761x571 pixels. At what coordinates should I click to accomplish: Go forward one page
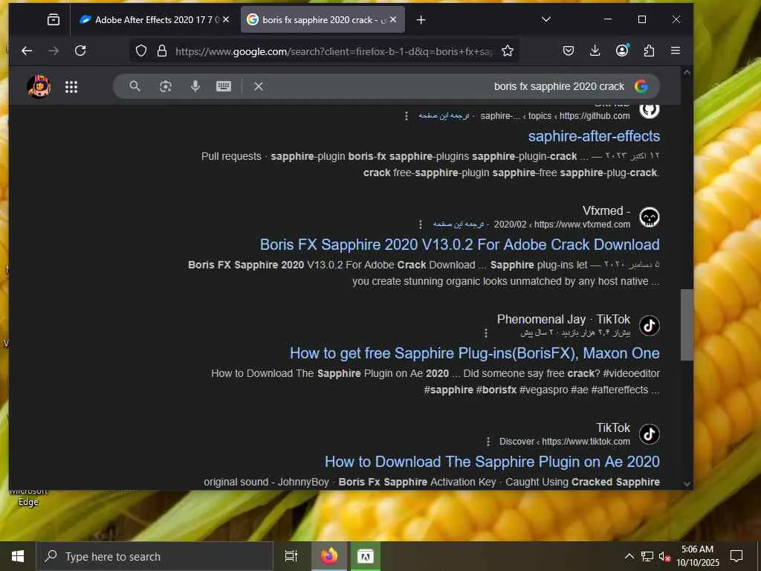54,51
